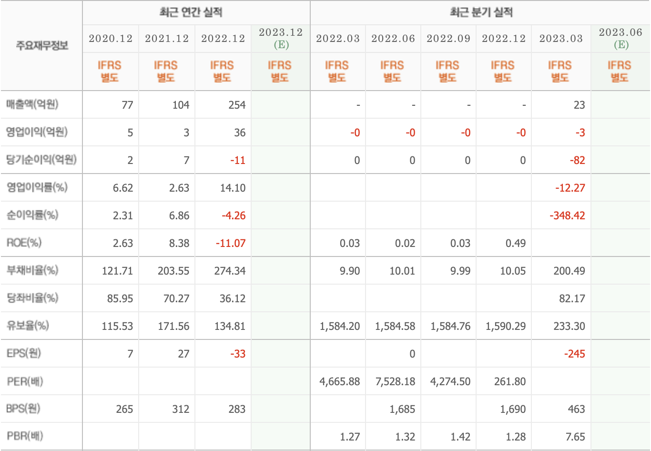Select the 매출액 value 254
The height and width of the screenshot is (451, 651).
(237, 105)
